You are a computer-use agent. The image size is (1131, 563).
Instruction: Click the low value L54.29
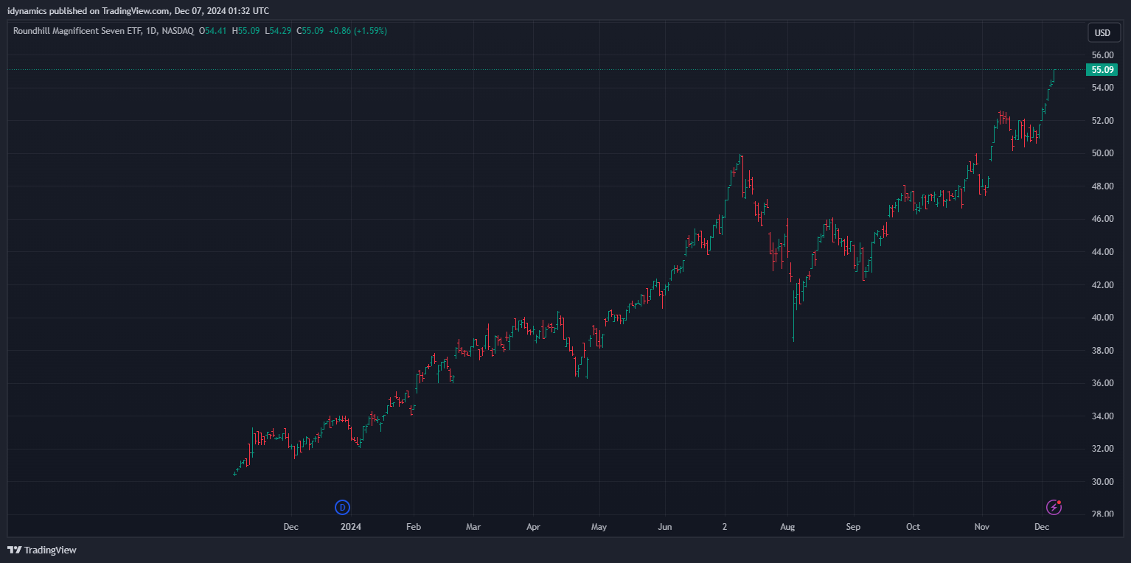tap(277, 31)
